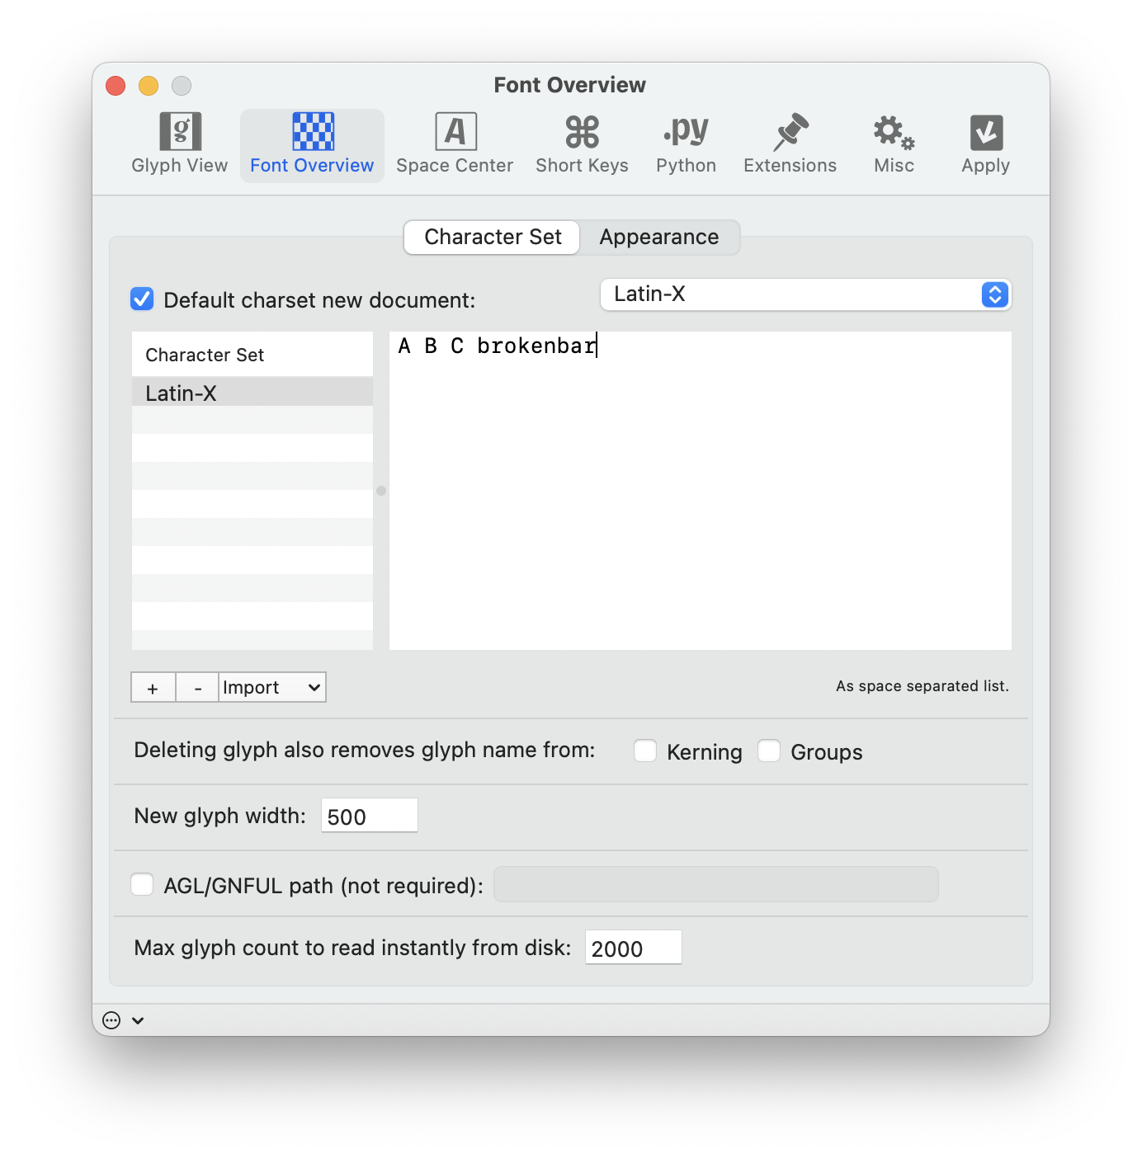The image size is (1142, 1158).
Task: Select Latin-X in the character set list
Action: [x=252, y=393]
